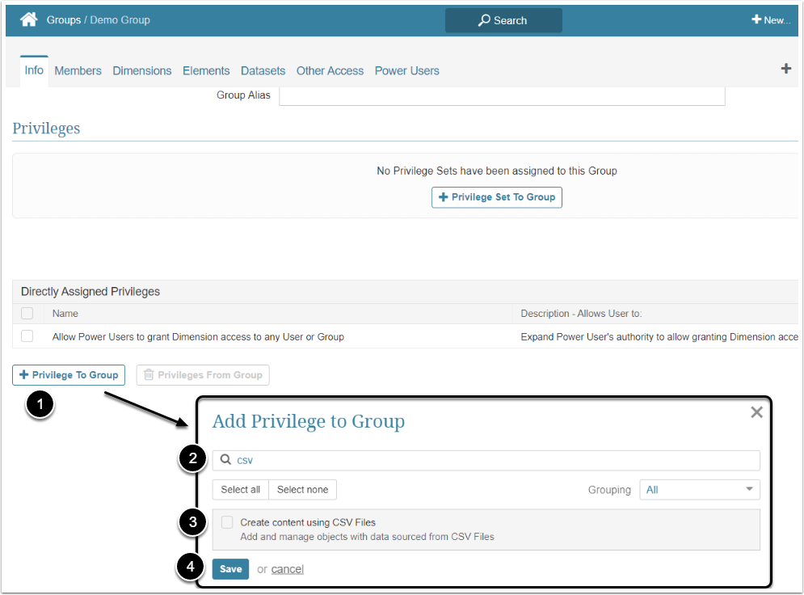Click Description - Allows User to column header
The width and height of the screenshot is (804, 595).
point(581,314)
